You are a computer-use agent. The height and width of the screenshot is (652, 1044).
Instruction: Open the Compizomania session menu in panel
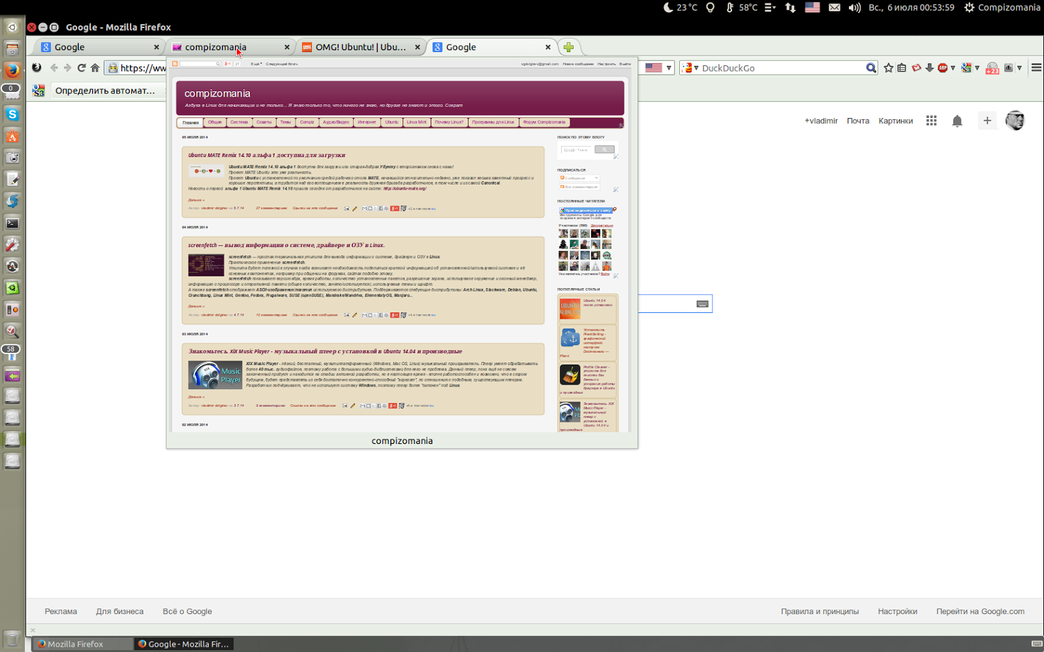1002,8
